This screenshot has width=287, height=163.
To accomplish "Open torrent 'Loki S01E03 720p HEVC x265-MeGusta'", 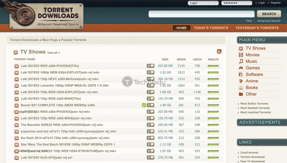I will (59, 79).
